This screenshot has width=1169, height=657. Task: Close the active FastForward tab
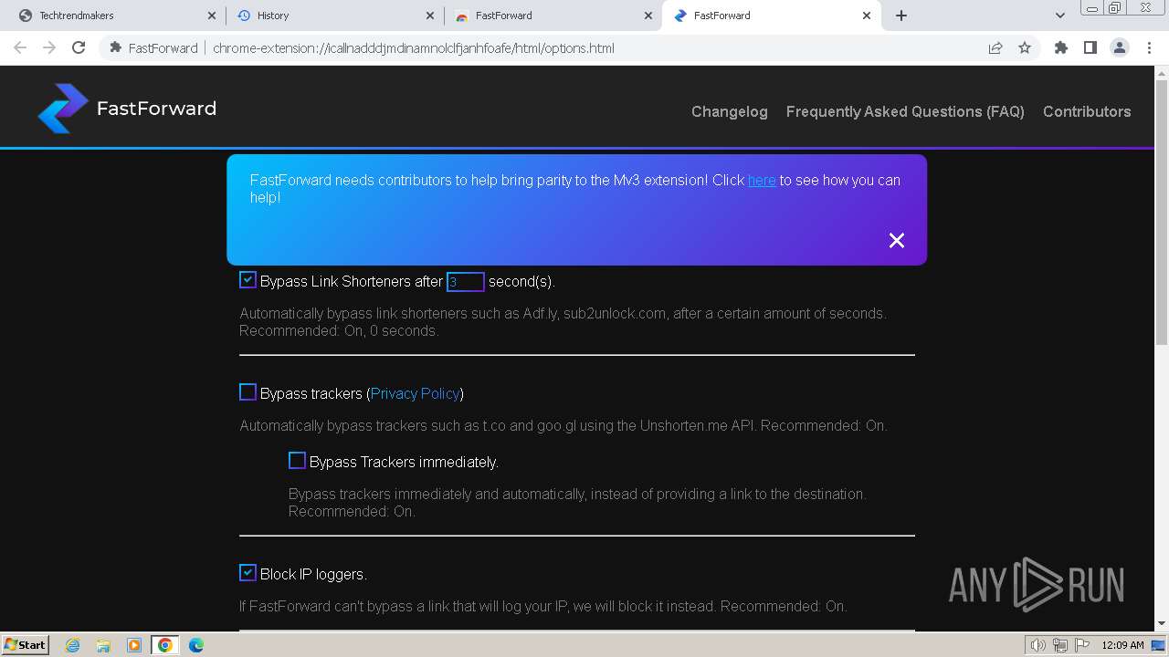click(x=867, y=16)
